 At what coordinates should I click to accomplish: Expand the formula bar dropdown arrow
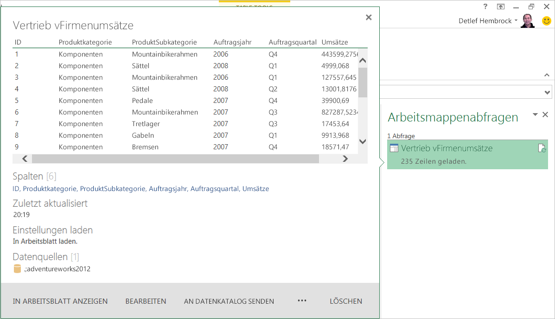tap(548, 92)
